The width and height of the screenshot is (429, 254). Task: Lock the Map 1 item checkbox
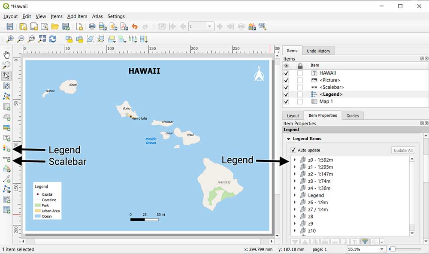point(300,102)
